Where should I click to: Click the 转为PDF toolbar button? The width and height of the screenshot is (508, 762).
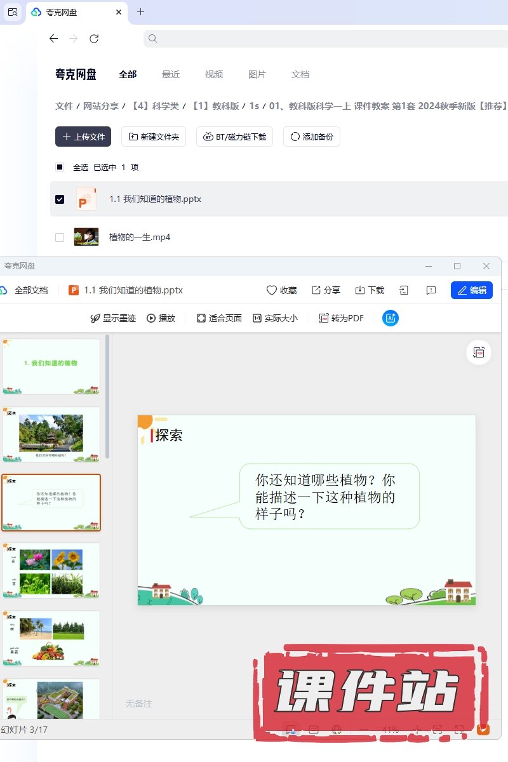341,318
